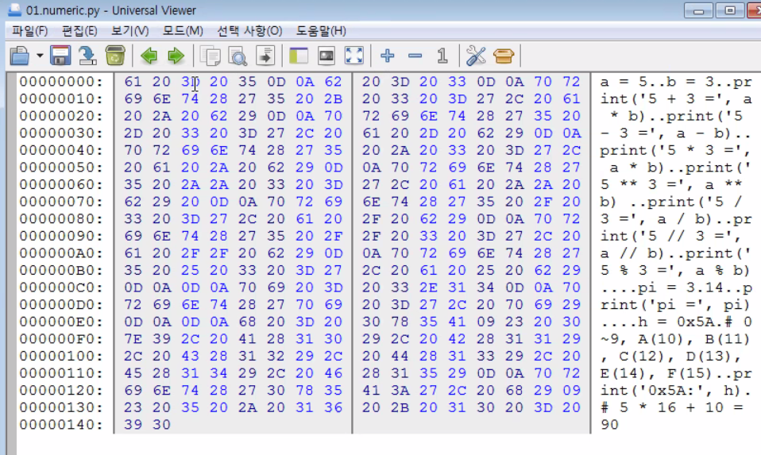761x455 pixels.
Task: Click offset 00000080: in the address column
Action: click(x=61, y=219)
